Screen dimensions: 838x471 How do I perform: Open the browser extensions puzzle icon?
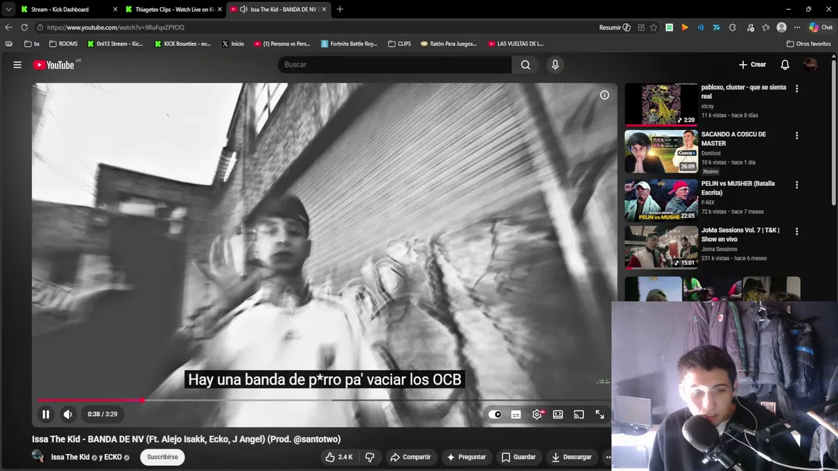(x=733, y=27)
